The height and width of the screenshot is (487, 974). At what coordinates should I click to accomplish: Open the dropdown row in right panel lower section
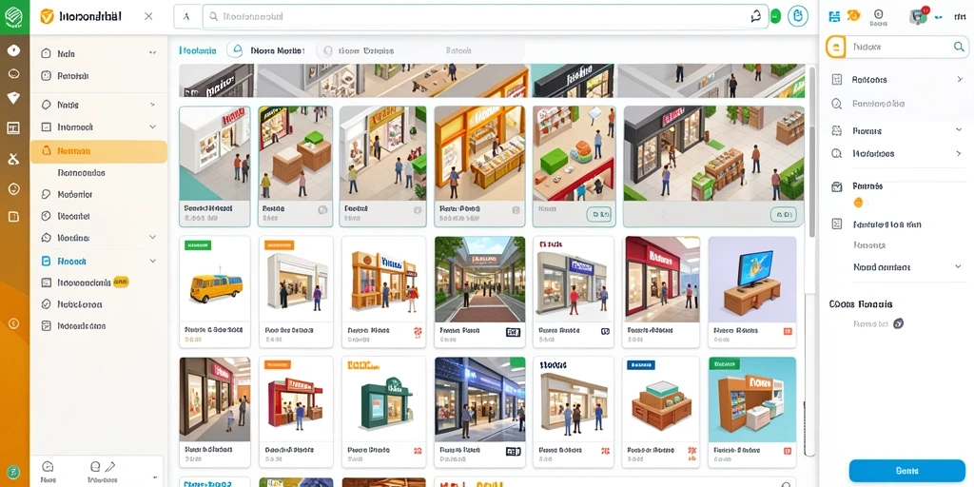(907, 267)
